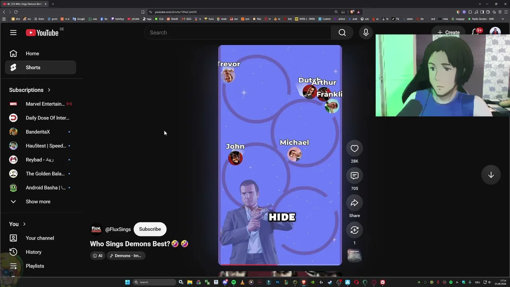The width and height of the screenshot is (510, 287).
Task: Open Vivaldi from the taskbar
Action: pos(382,282)
